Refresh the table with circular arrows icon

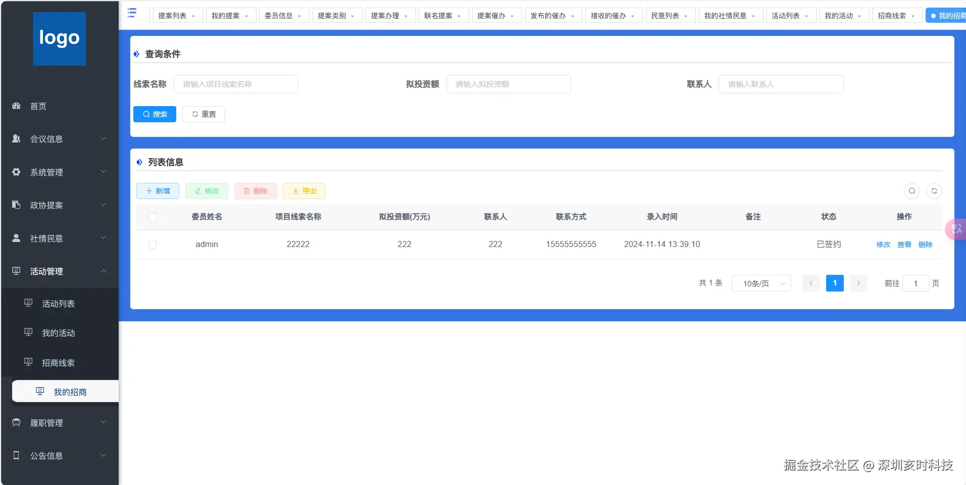click(934, 191)
